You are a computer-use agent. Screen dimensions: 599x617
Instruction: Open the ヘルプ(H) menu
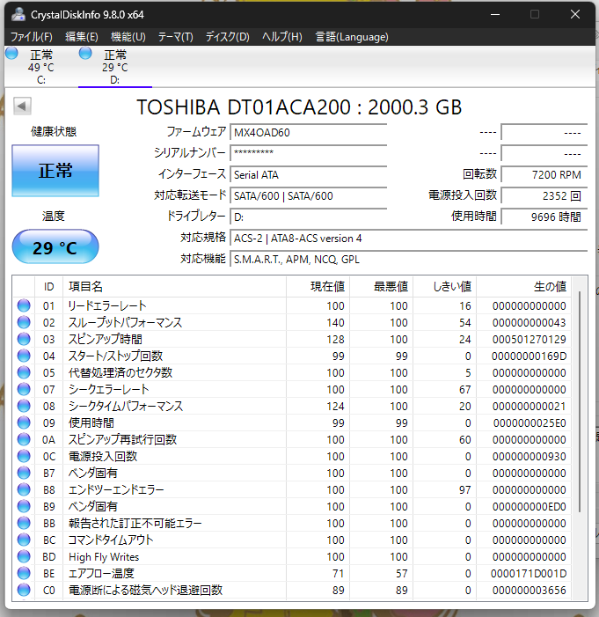pos(282,37)
